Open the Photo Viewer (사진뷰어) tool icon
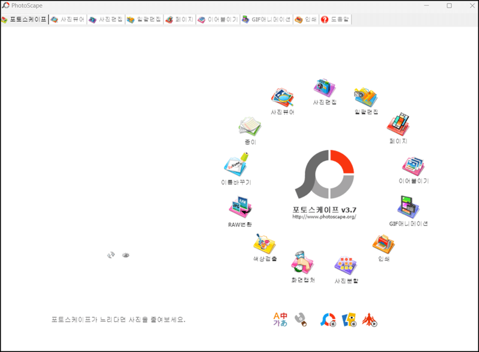The width and height of the screenshot is (479, 352). [281, 97]
